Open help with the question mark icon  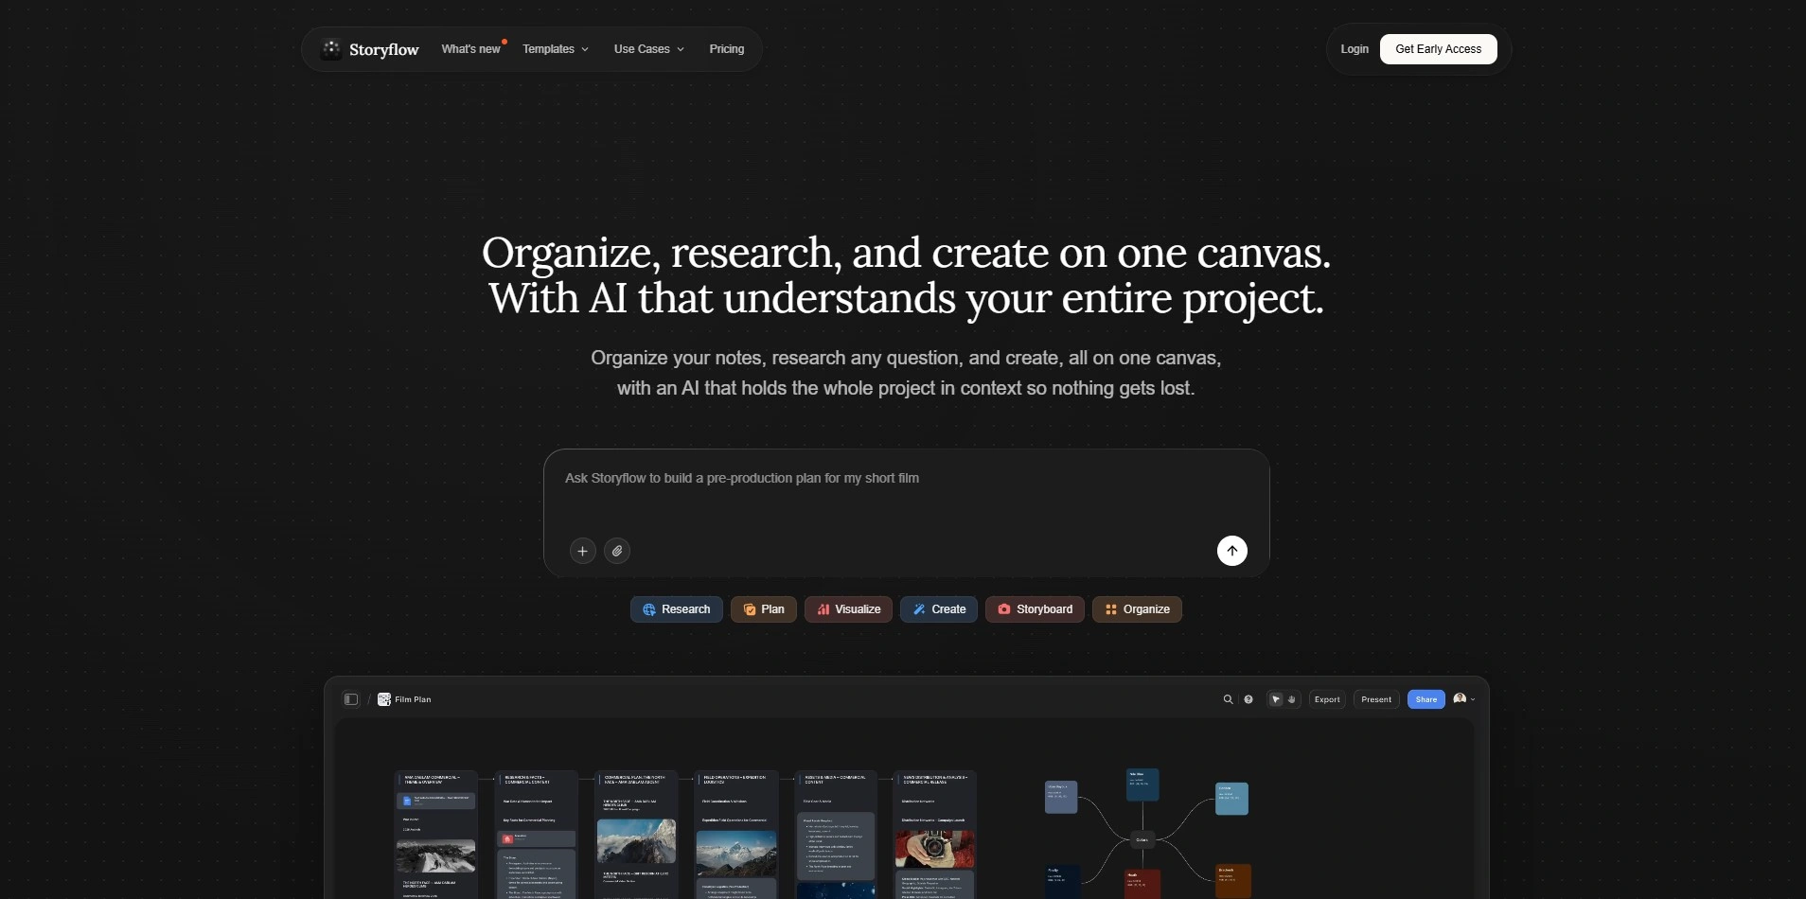pos(1248,699)
